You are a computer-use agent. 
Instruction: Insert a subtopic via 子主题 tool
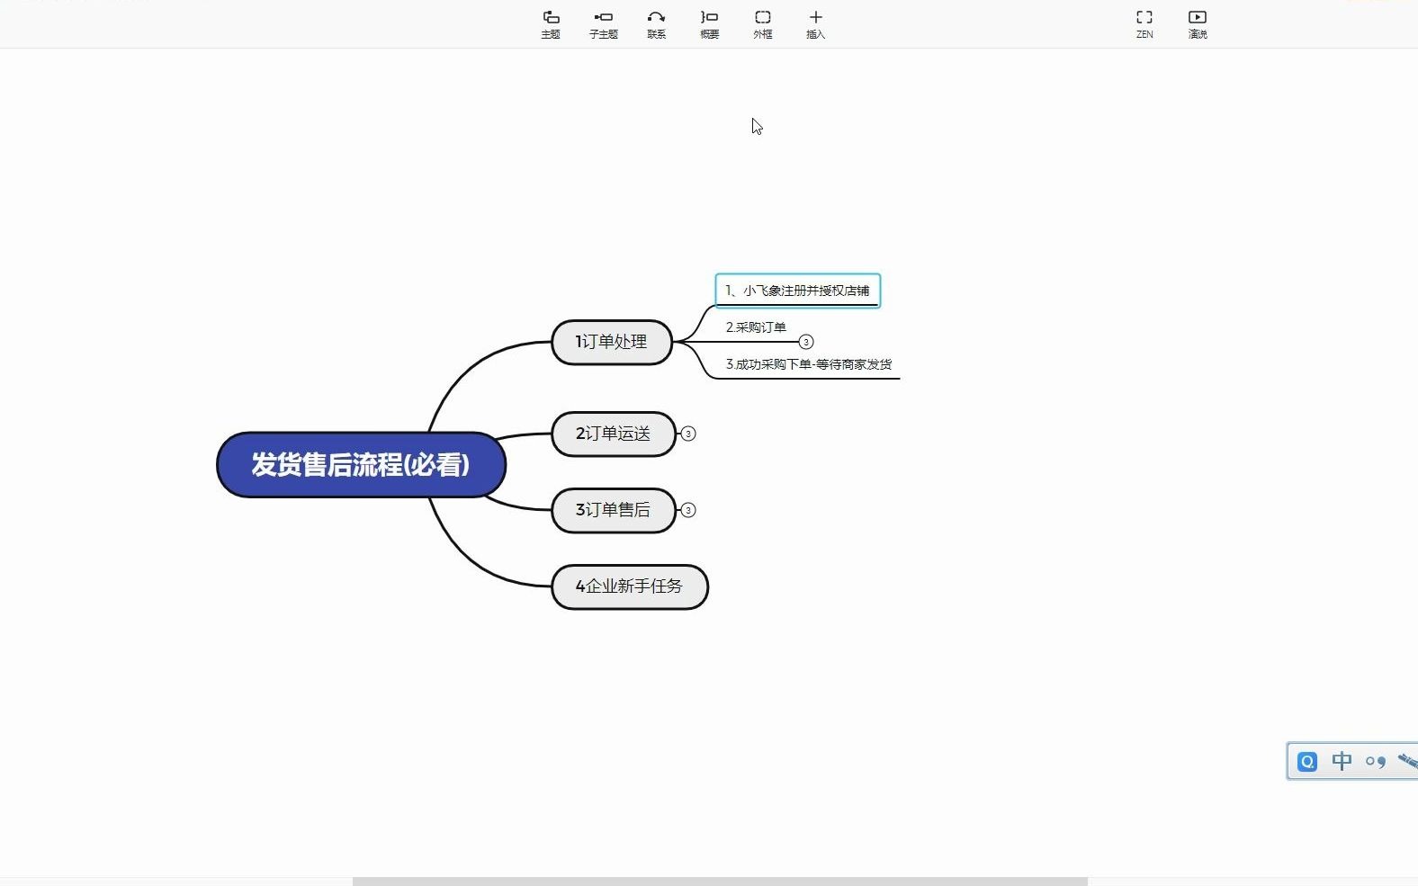point(604,24)
